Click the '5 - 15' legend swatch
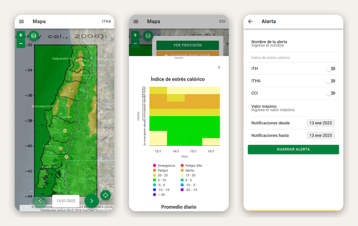Image resolution: width=358 pixels, height=226 pixels. click(x=154, y=180)
